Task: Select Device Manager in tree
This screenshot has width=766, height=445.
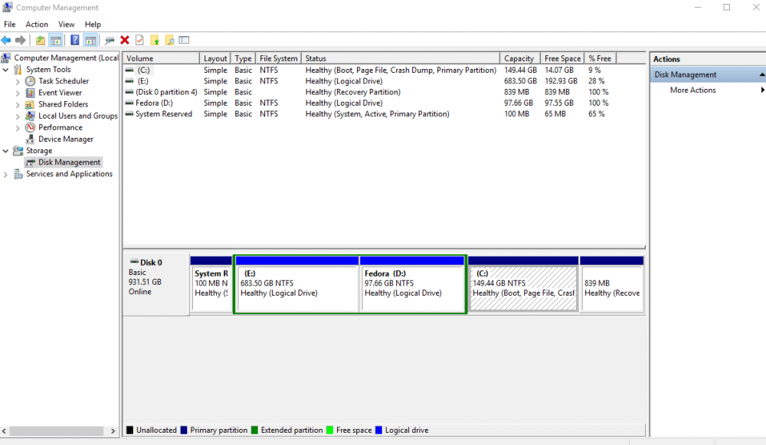Action: click(65, 139)
